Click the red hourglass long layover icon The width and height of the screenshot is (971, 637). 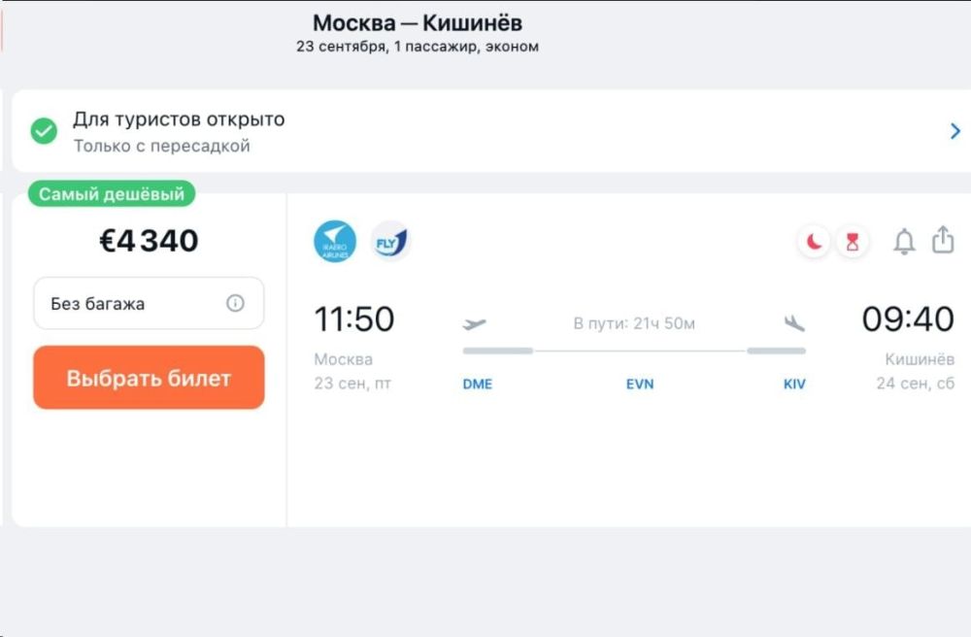coord(852,242)
